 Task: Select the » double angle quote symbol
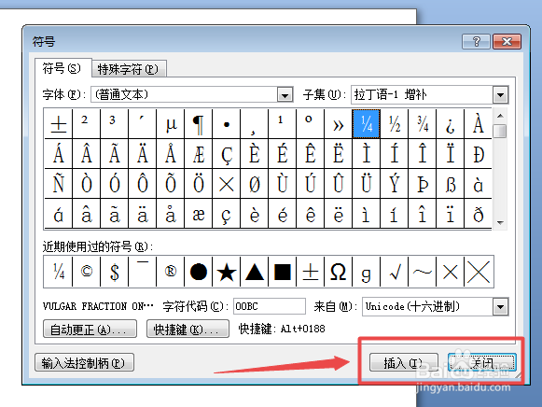[339, 124]
